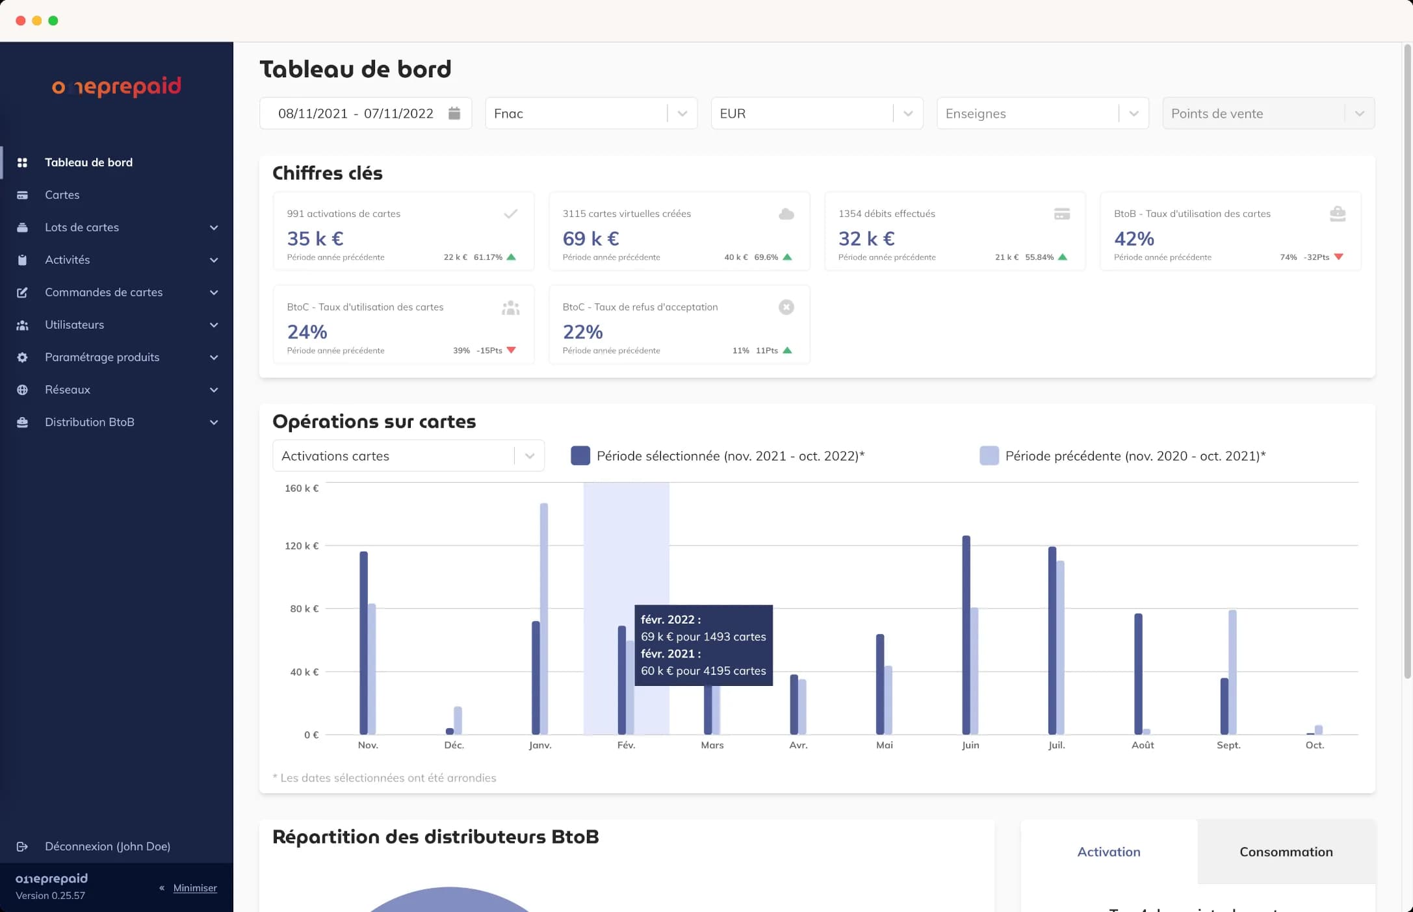Click the dark Juin bar in chart
The image size is (1413, 912).
(966, 635)
